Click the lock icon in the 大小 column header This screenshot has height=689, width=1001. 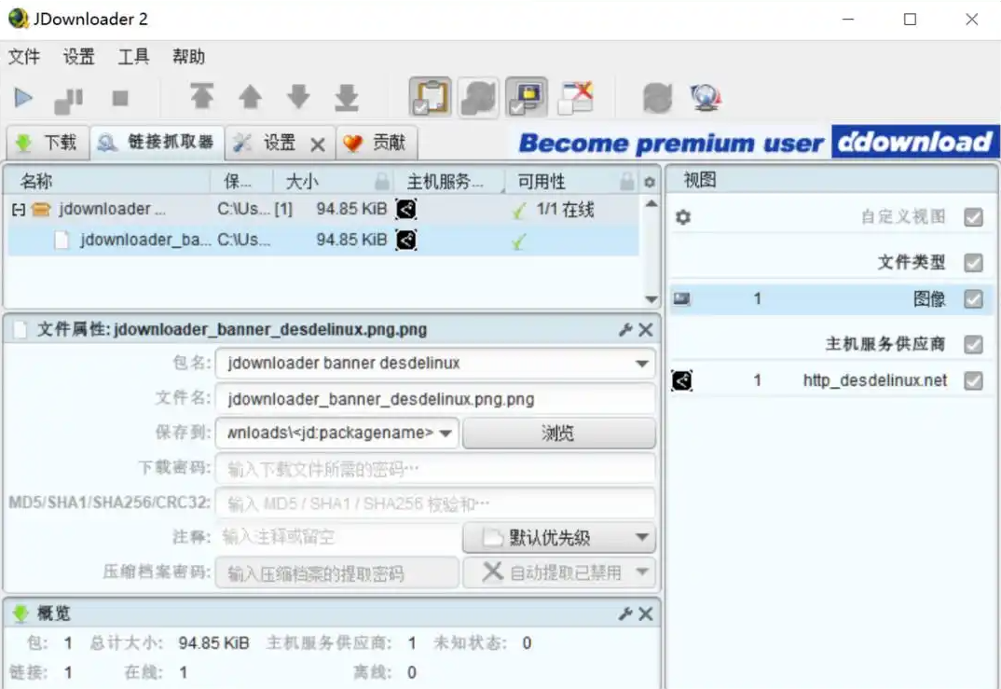382,182
